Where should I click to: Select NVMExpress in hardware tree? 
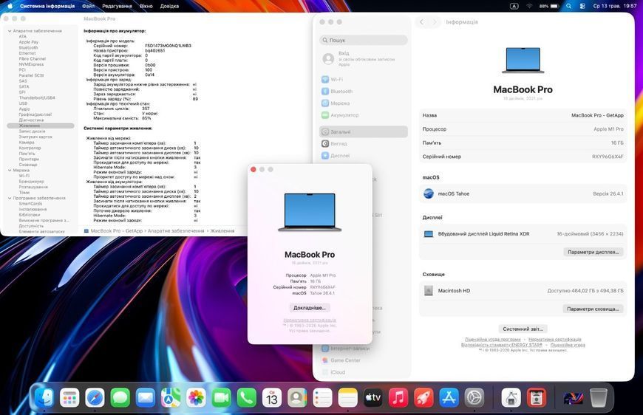(31, 64)
